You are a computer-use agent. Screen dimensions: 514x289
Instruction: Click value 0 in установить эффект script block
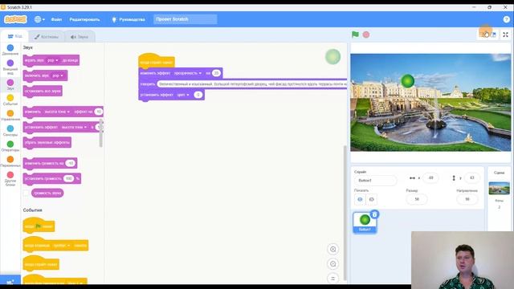[x=198, y=95]
